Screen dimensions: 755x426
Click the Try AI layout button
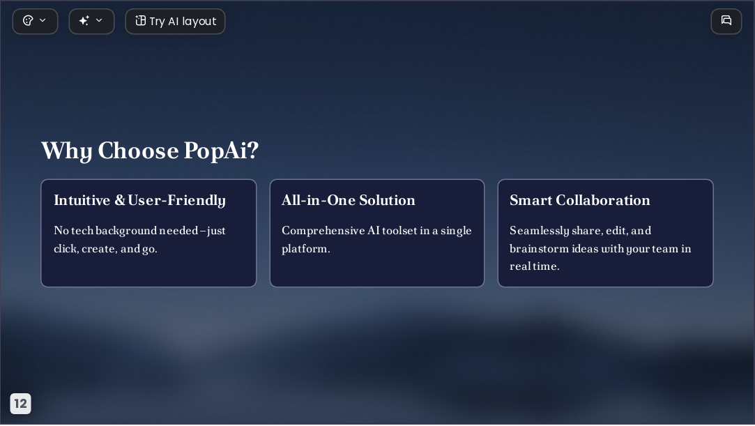coord(175,21)
